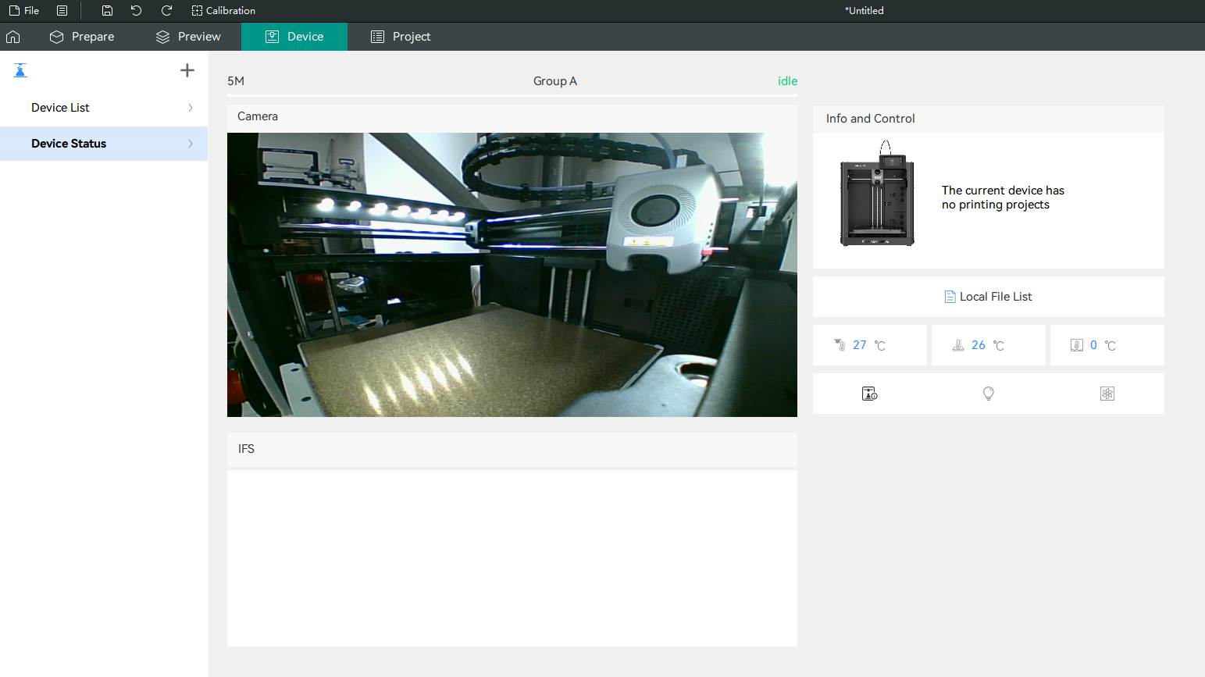Expand the Device Status chevron

pos(191,144)
